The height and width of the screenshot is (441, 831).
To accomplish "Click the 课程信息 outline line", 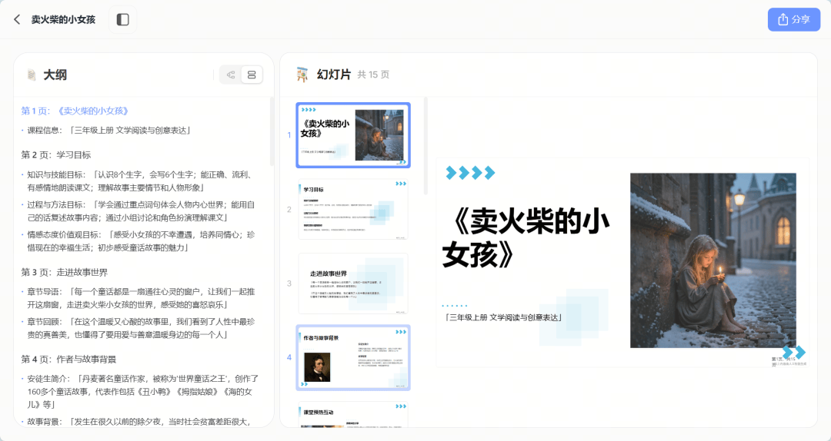I will 109,130.
